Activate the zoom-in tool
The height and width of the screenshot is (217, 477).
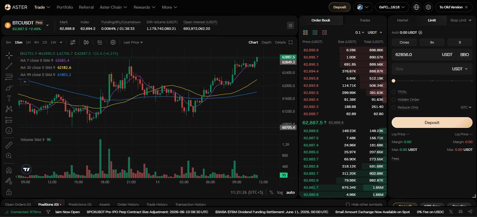[x=9, y=156]
